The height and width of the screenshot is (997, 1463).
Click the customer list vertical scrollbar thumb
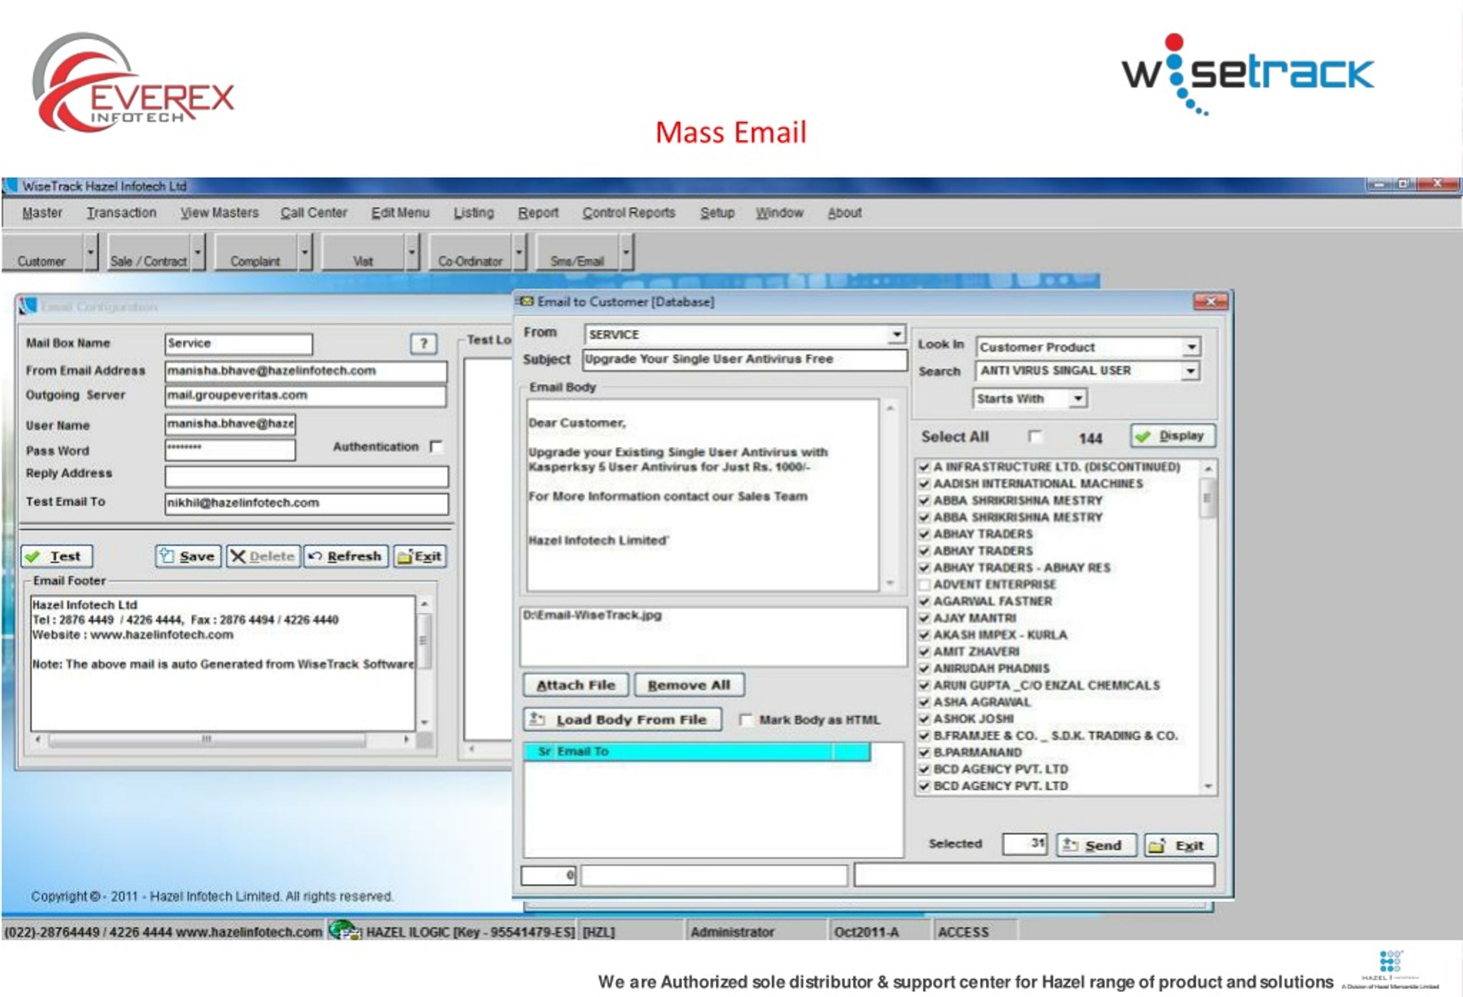coord(1207,498)
